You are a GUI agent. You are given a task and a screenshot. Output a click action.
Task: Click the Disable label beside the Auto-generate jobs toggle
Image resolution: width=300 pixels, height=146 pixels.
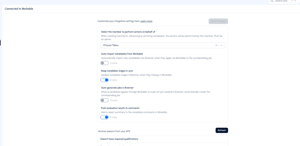[x=114, y=101]
